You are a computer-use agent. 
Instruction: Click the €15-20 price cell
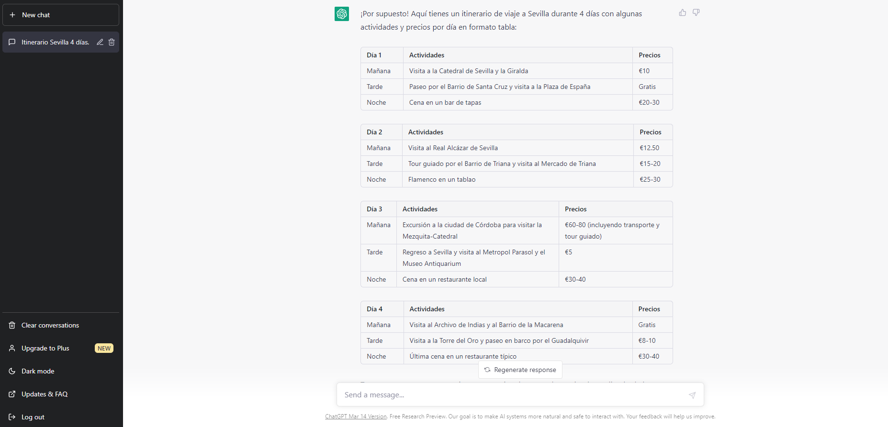coord(653,164)
